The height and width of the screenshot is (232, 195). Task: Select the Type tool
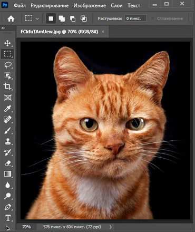[8, 218]
